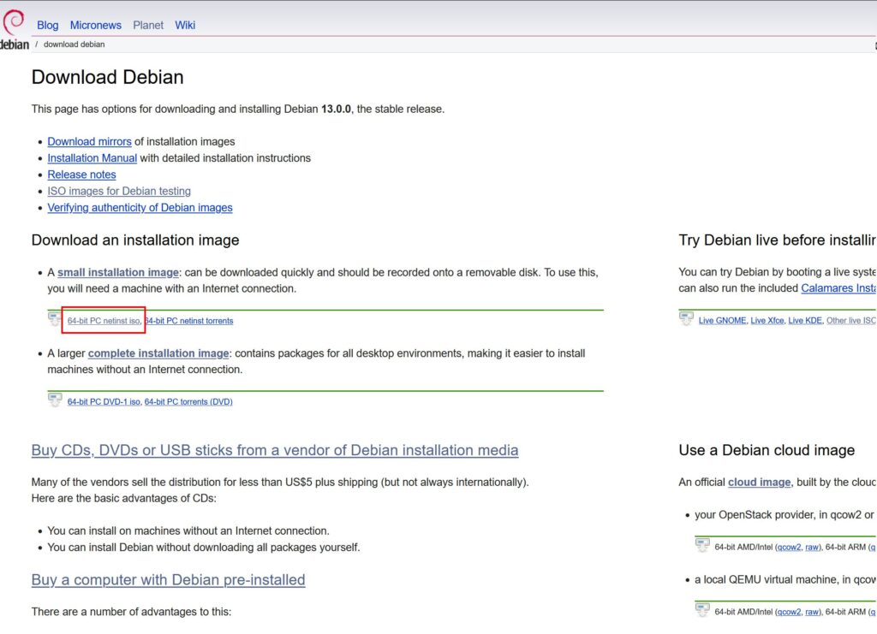Open the Blog navigation item
This screenshot has width=877, height=634.
48,25
